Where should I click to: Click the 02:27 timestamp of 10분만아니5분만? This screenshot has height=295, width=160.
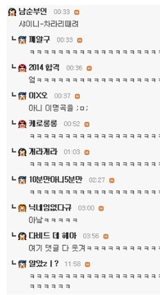tap(97, 180)
